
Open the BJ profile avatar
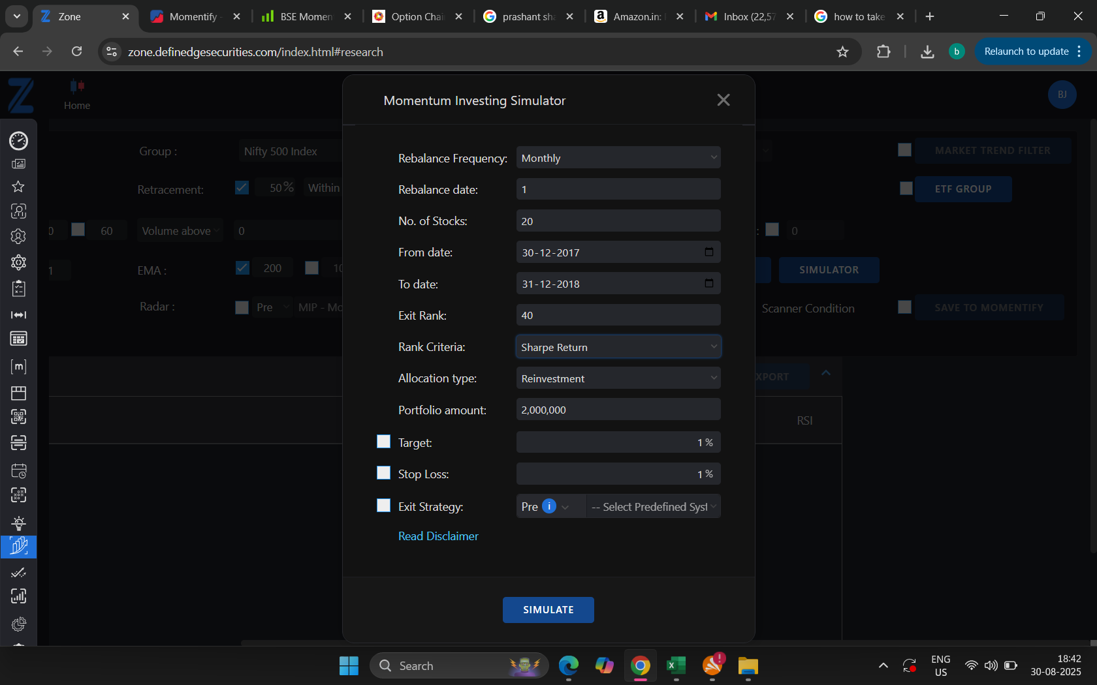[1062, 95]
